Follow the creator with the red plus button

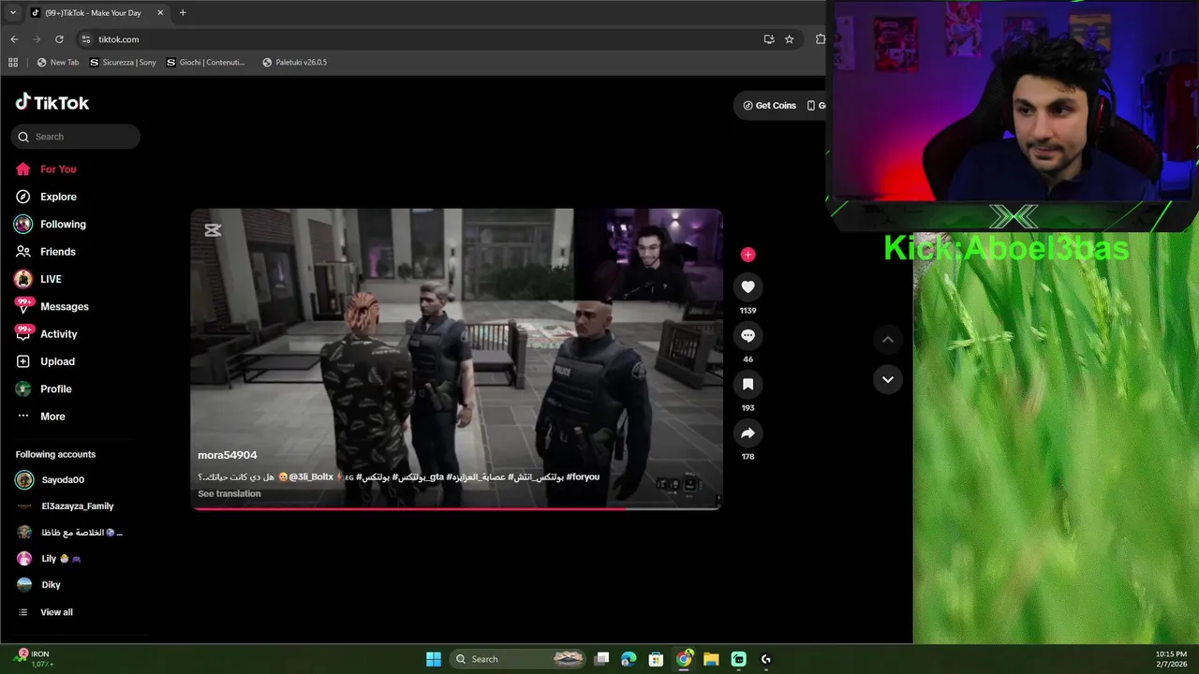(748, 255)
